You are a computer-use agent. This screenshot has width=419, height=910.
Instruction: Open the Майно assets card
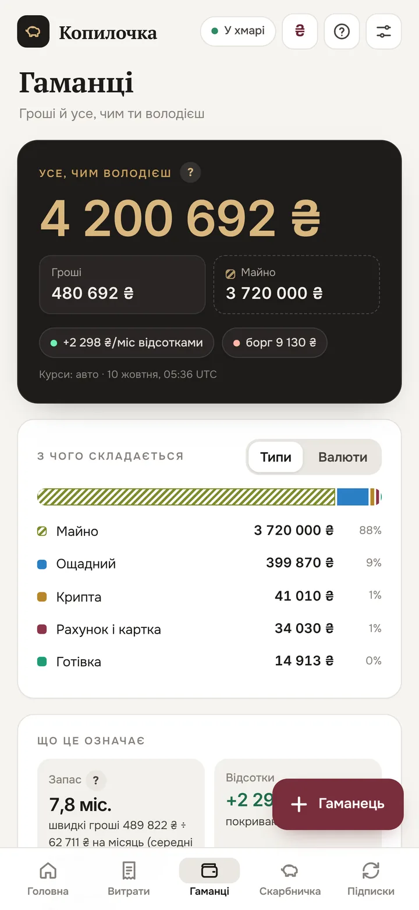tap(297, 285)
